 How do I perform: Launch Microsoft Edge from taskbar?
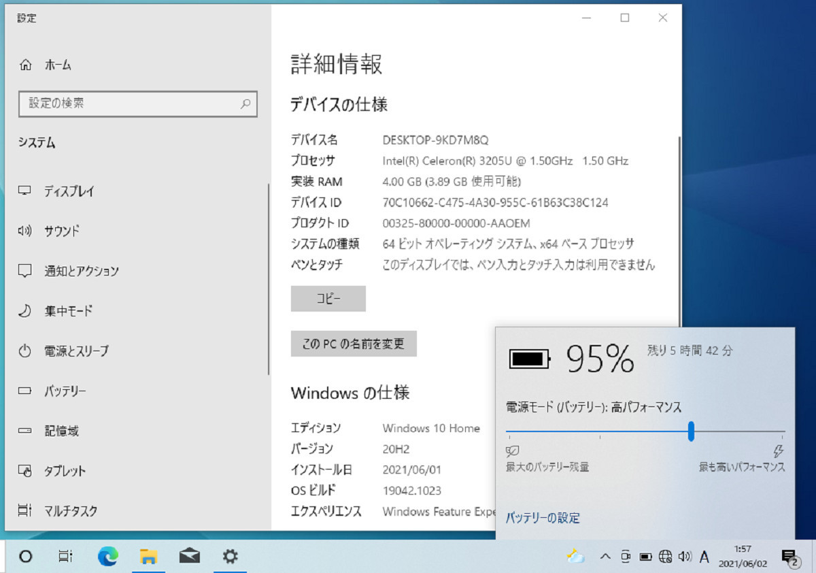(x=107, y=557)
